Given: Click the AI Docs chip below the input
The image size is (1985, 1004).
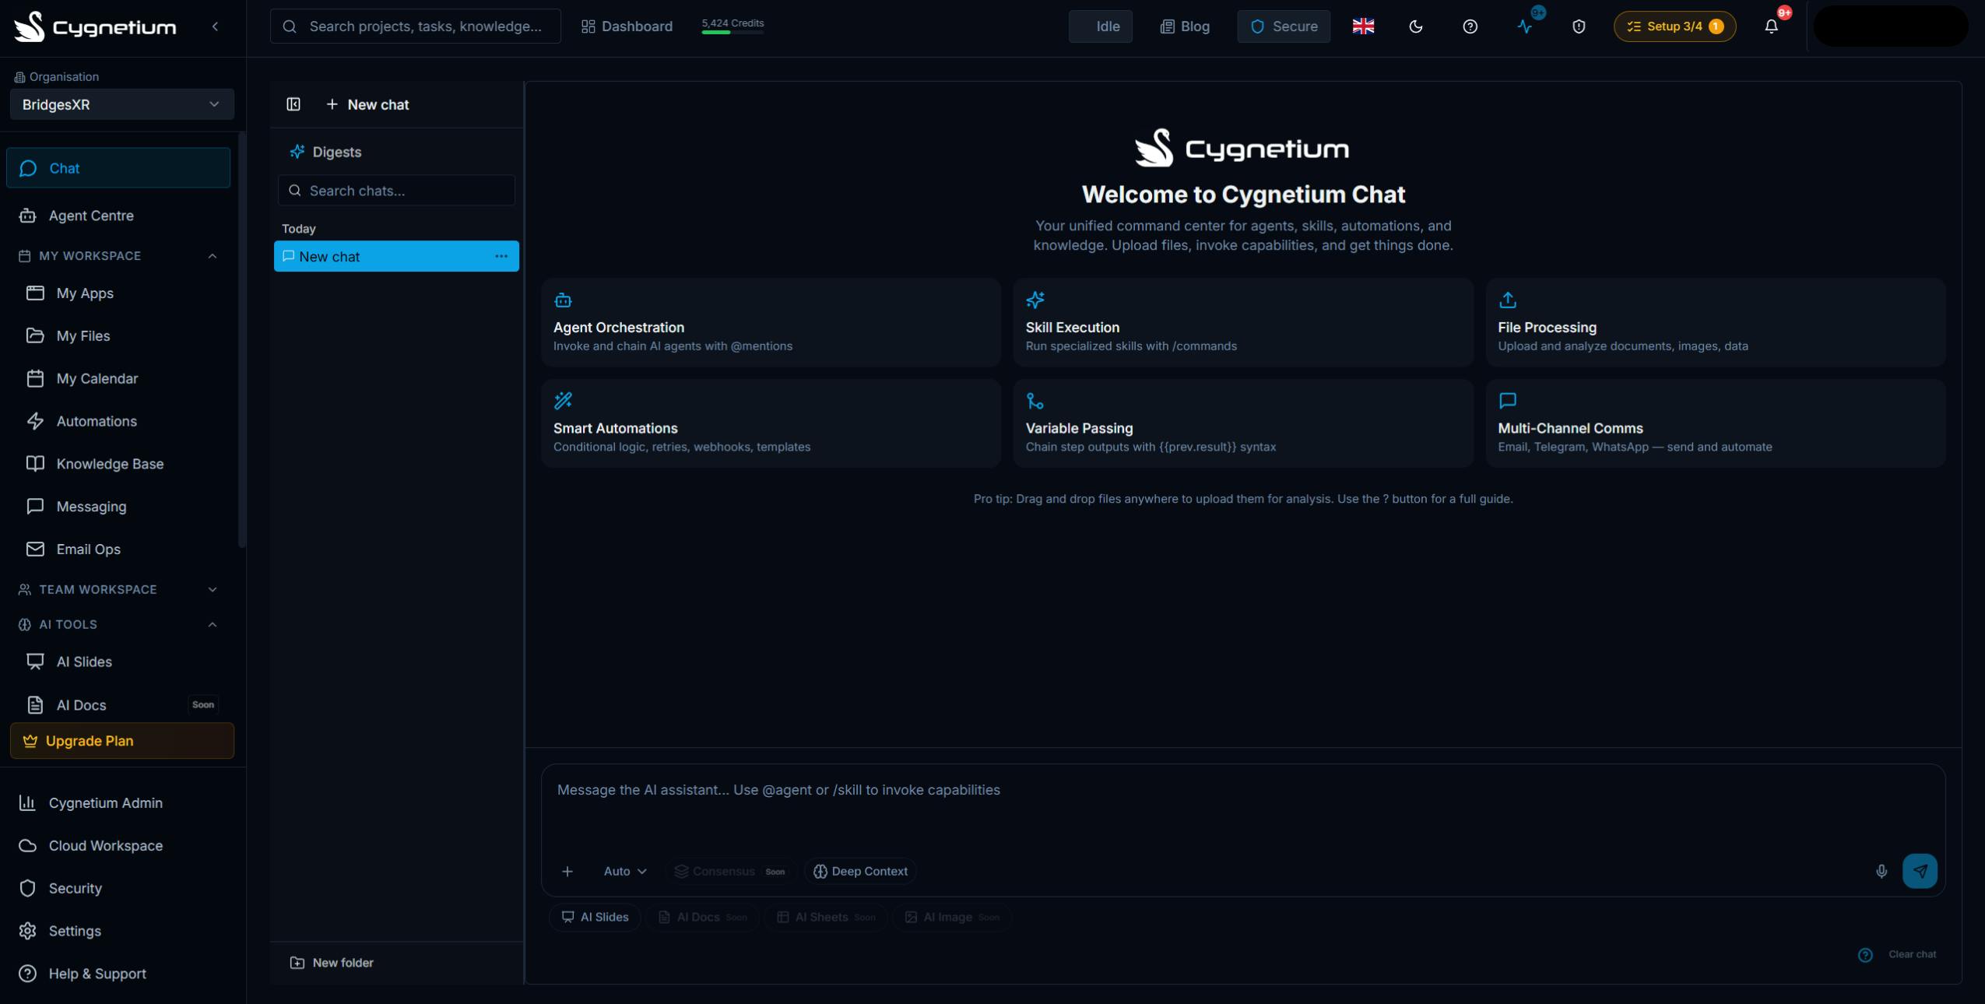Looking at the screenshot, I should 703,918.
